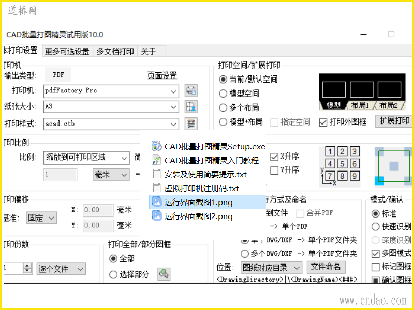Open 位置 图纸对应目录 dropdown
This screenshot has width=414, height=310.
click(x=271, y=268)
